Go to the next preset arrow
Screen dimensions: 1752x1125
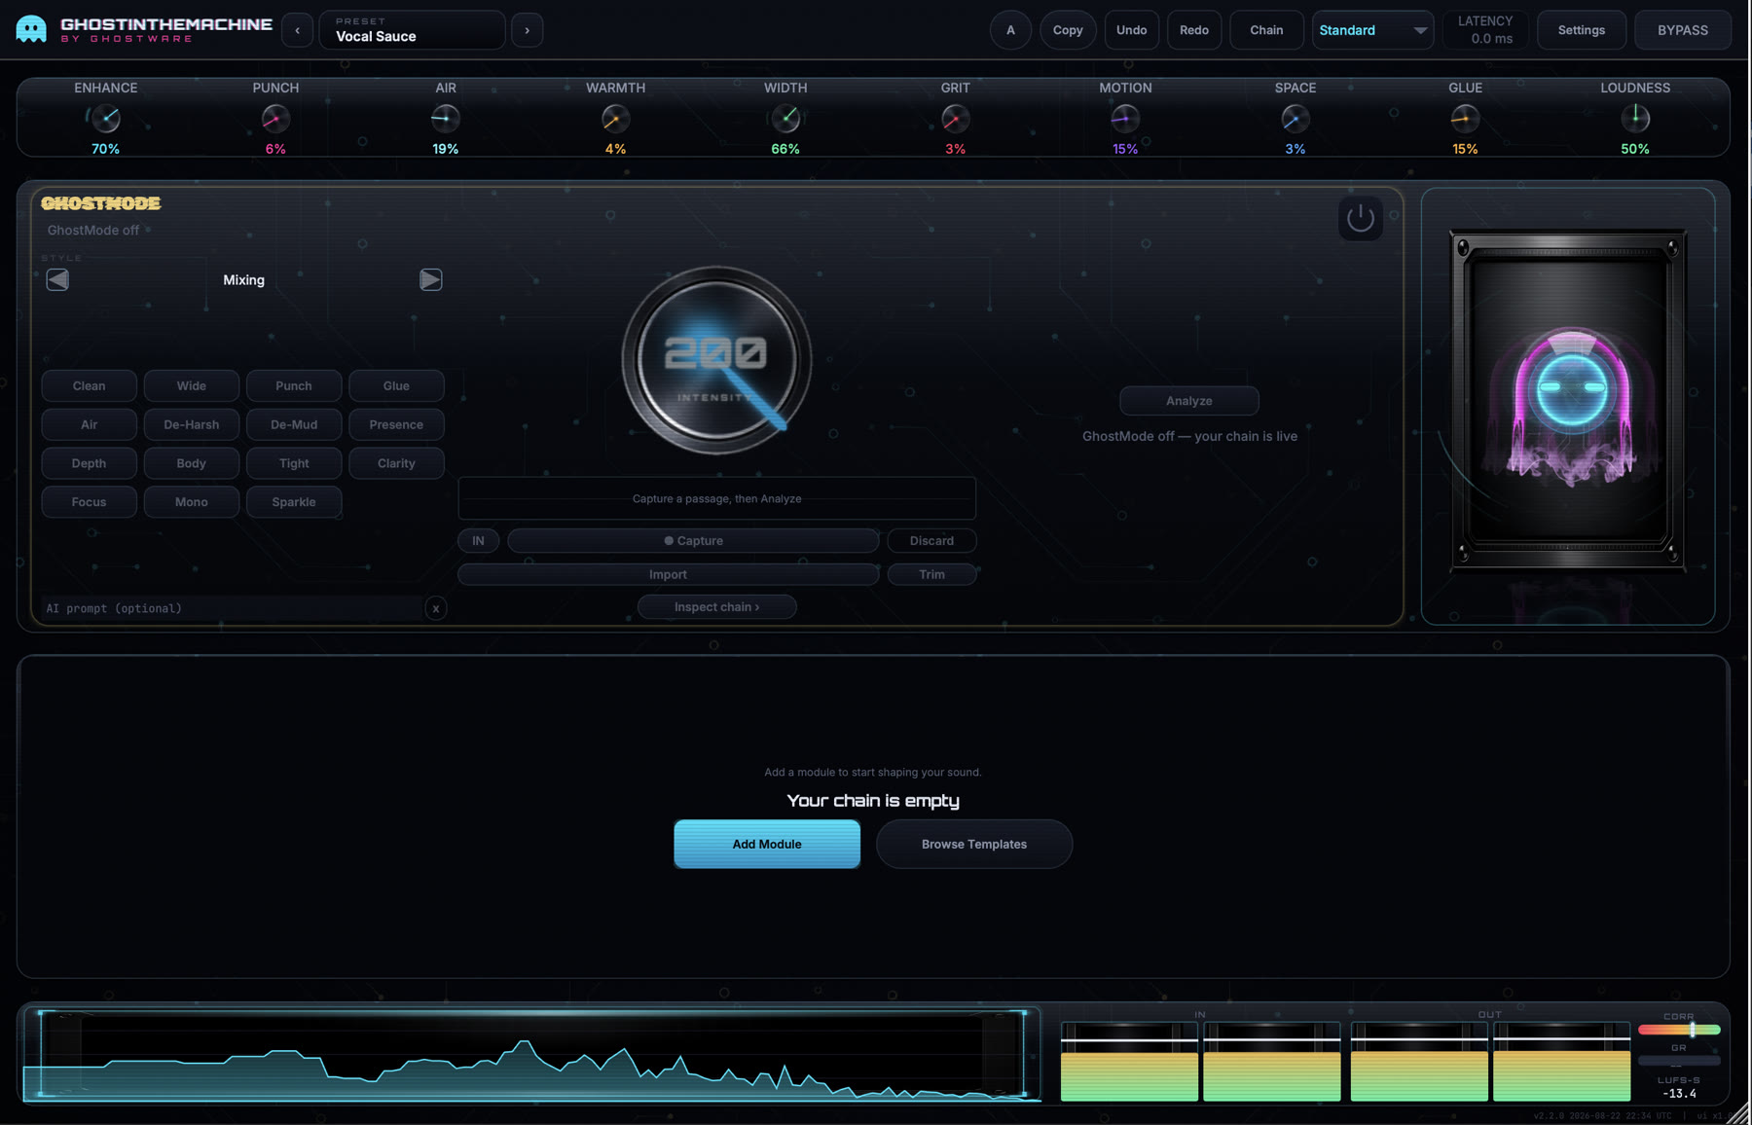tap(528, 30)
